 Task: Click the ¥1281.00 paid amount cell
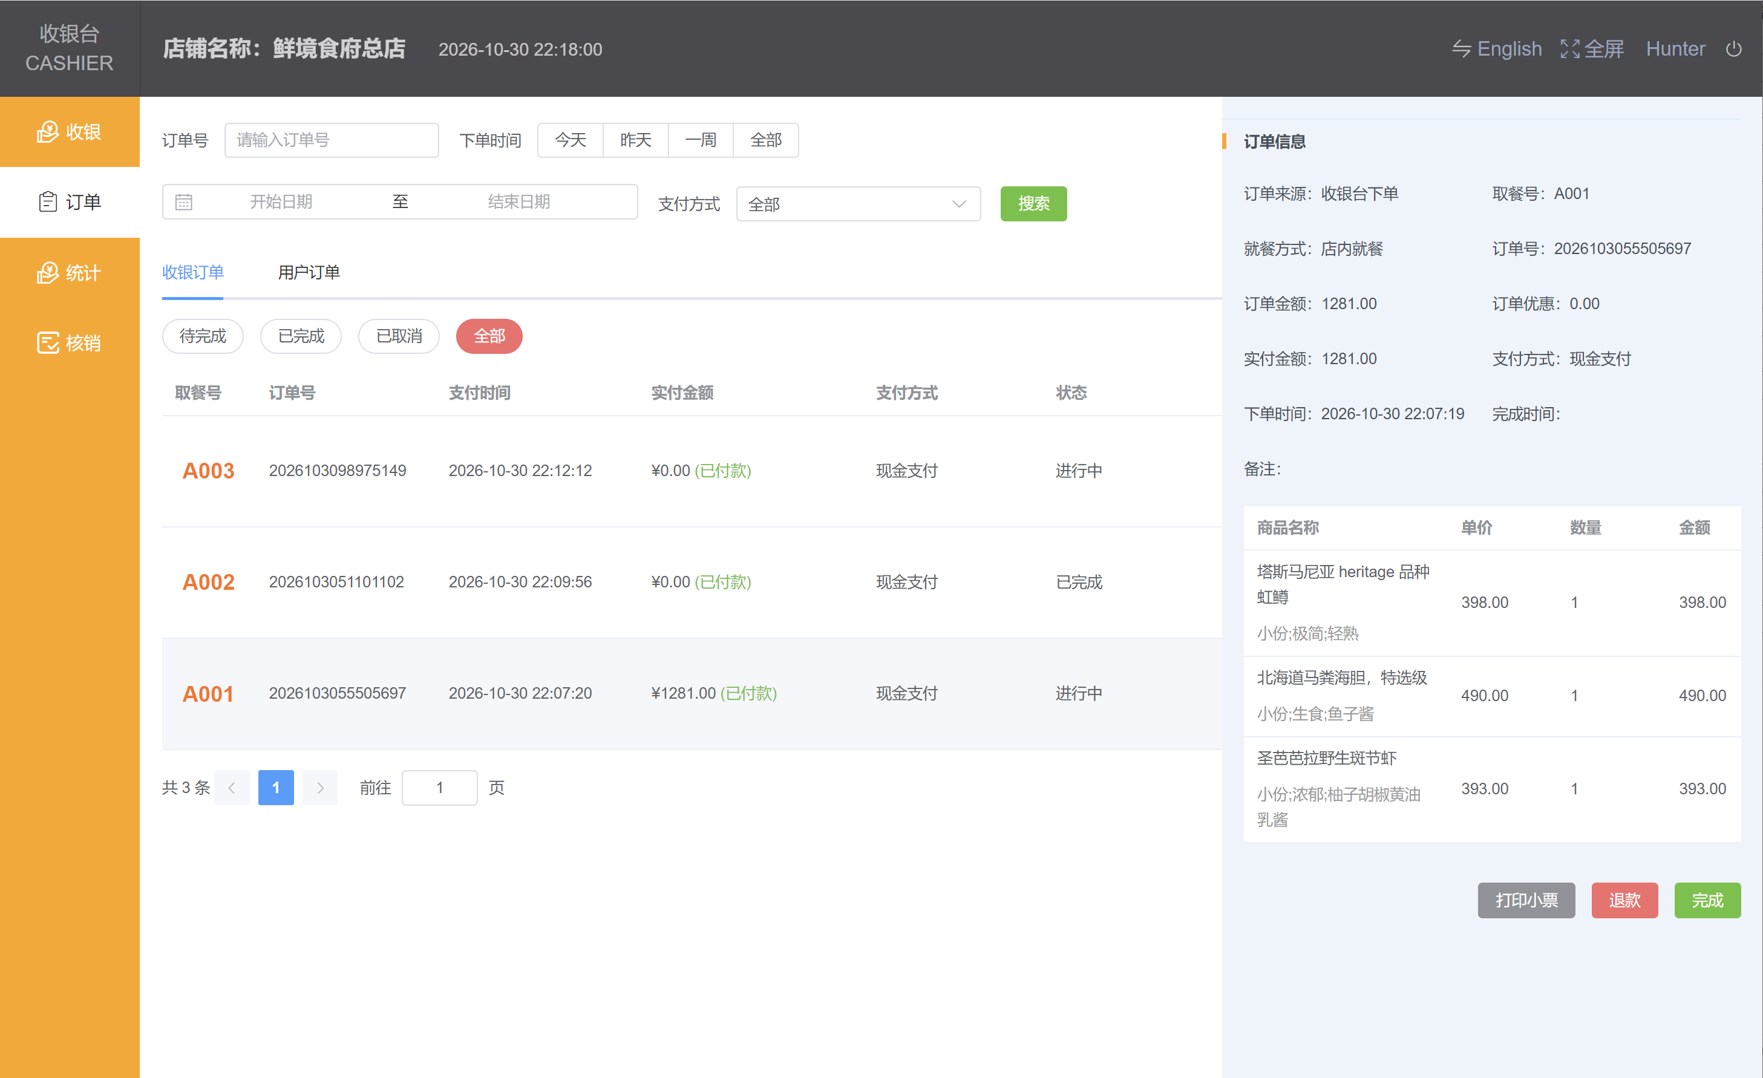pos(713,693)
